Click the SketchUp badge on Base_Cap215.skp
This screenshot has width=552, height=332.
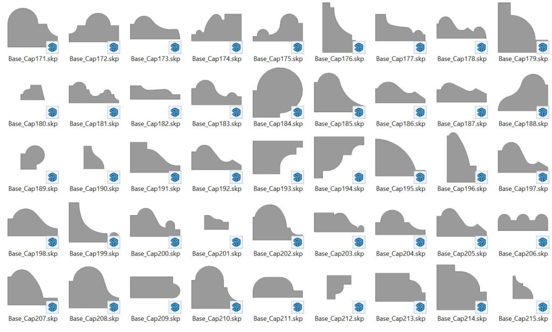542,306
